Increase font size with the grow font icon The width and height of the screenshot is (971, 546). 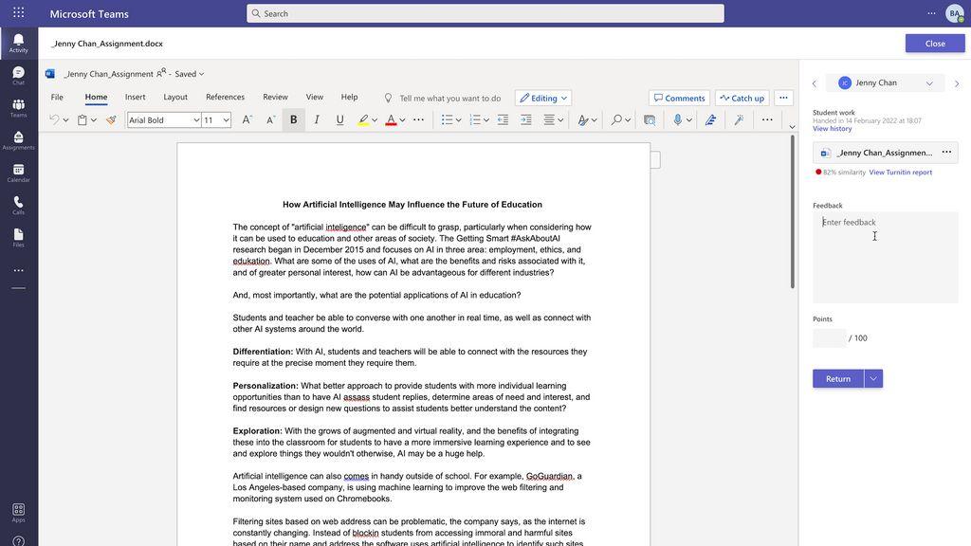click(x=247, y=120)
